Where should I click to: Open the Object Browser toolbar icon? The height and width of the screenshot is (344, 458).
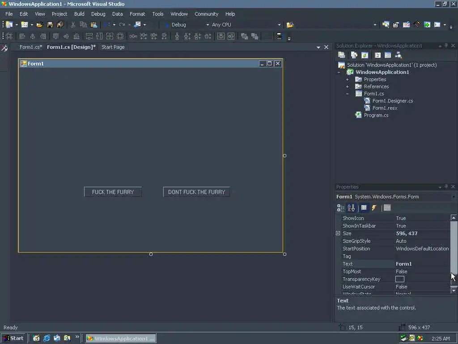coord(406,25)
